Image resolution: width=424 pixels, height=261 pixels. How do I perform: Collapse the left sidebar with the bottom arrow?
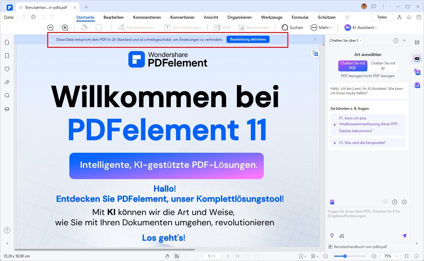pos(7,243)
